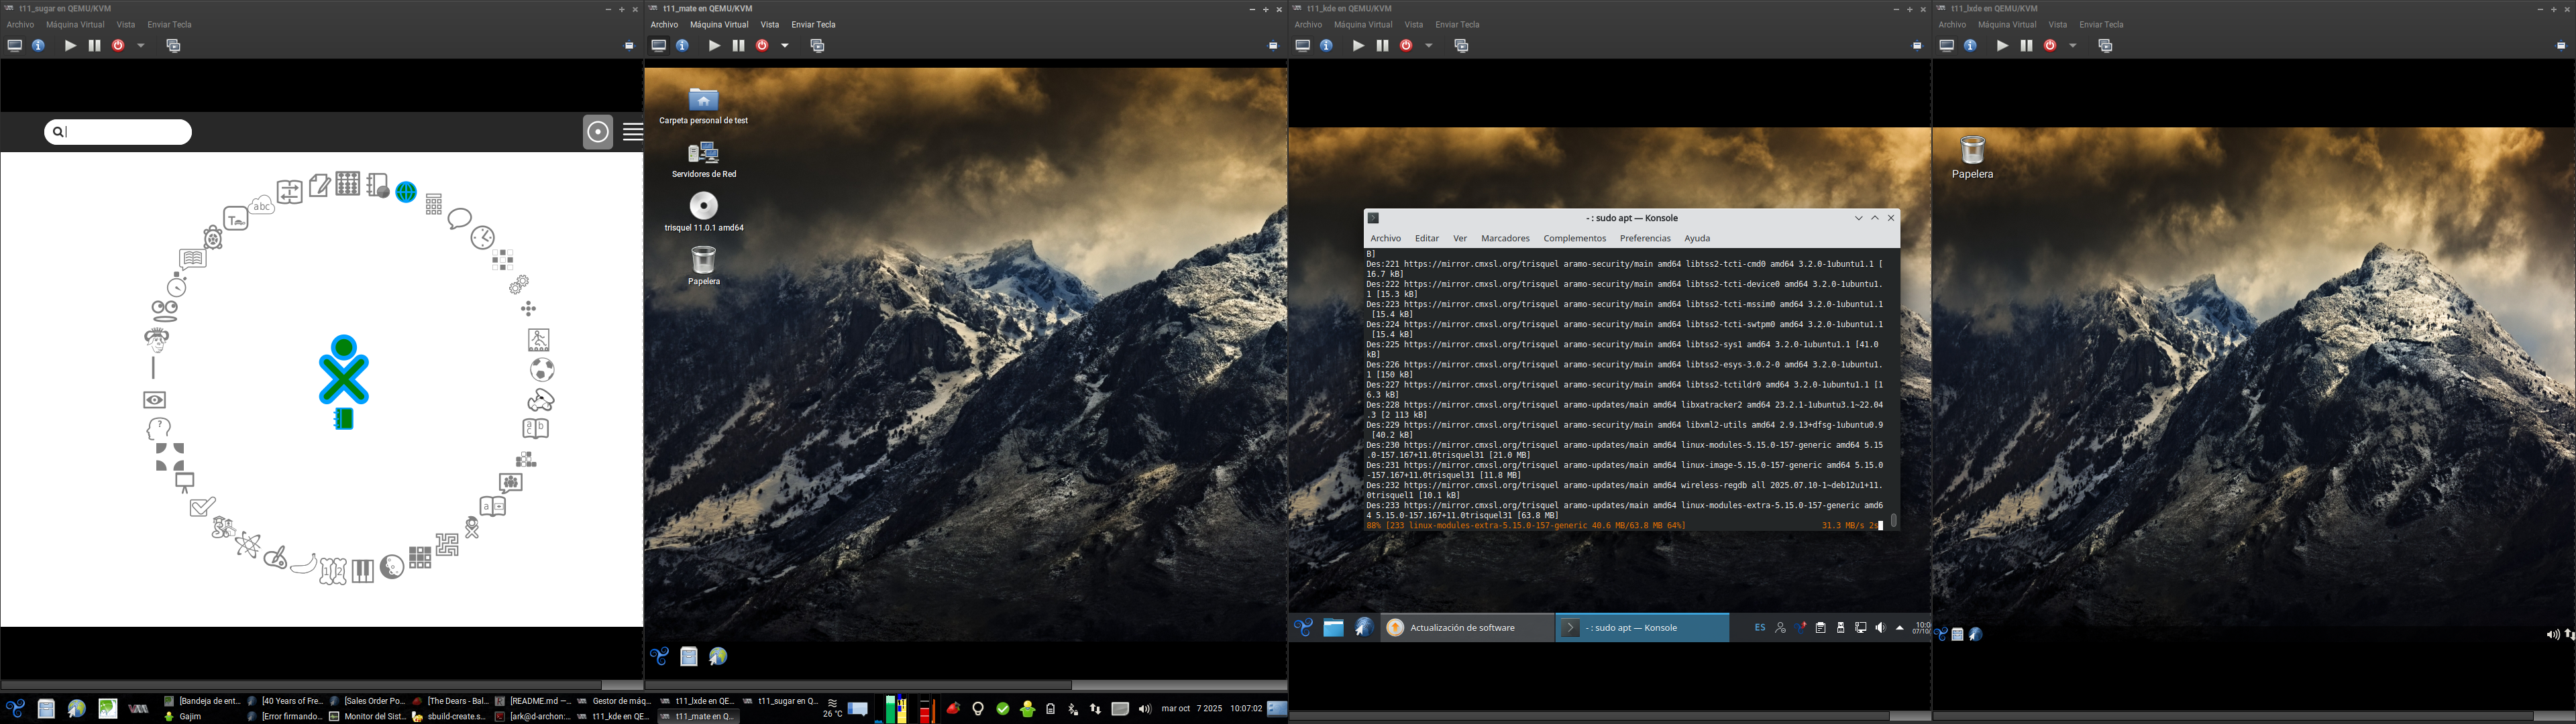Show VM details info icon in t11_sugar

[39, 46]
